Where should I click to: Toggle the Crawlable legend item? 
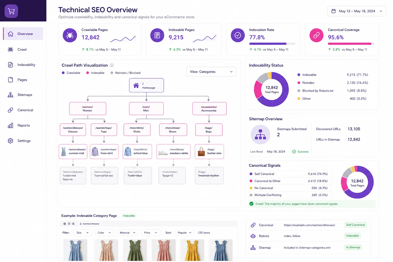coord(71,73)
